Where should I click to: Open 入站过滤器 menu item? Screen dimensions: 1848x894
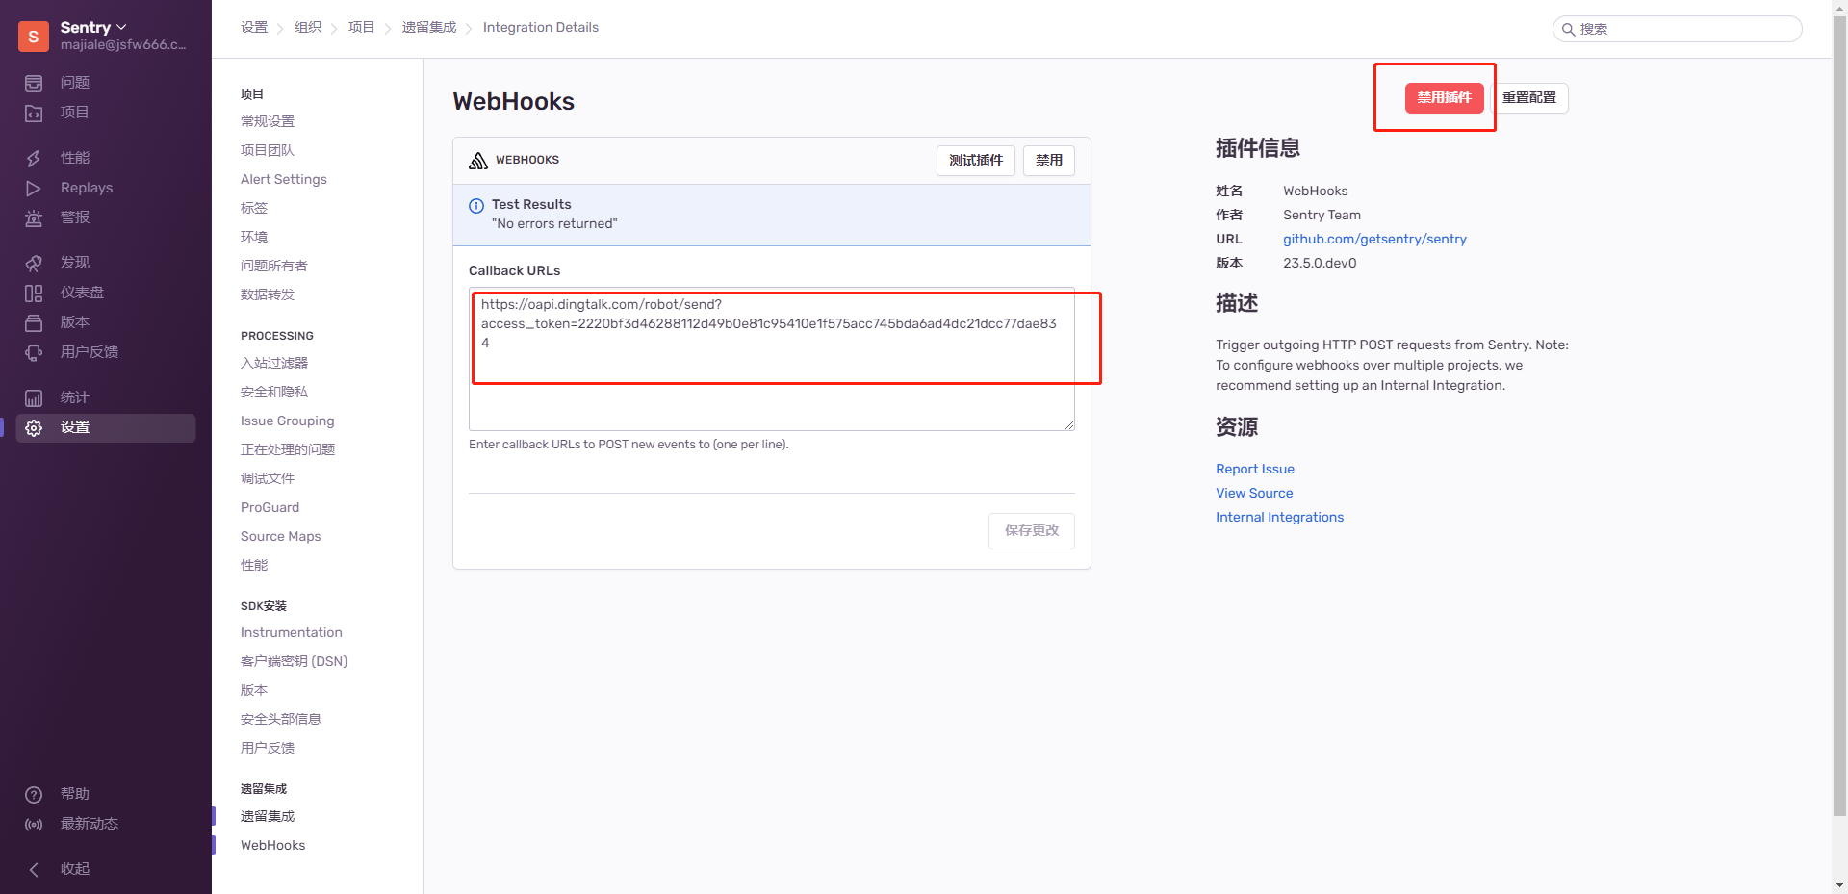point(274,363)
